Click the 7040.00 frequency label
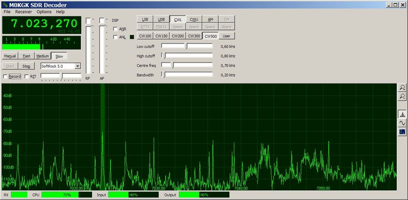This screenshot has width=408, height=200. pos(241,188)
